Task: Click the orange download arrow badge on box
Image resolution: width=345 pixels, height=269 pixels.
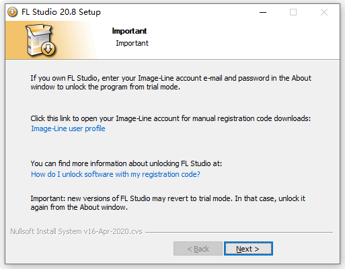Action: (48, 48)
